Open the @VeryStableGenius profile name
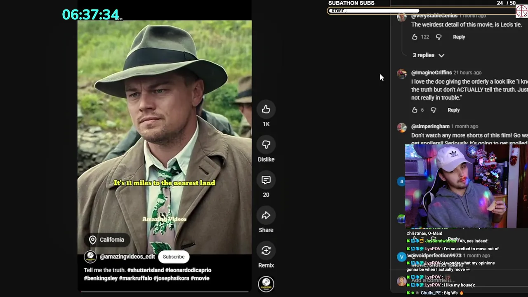This screenshot has height=297, width=528. coord(434,16)
